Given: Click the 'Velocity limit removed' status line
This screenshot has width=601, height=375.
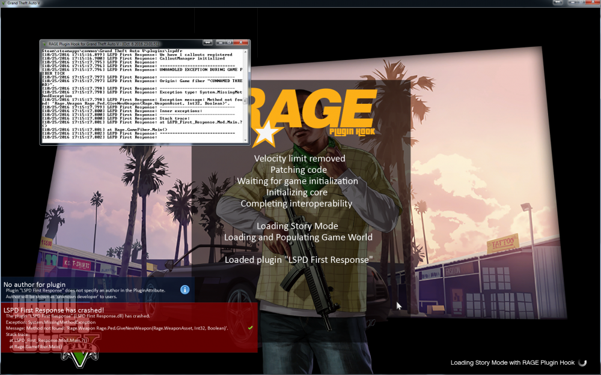Looking at the screenshot, I should pos(299,158).
